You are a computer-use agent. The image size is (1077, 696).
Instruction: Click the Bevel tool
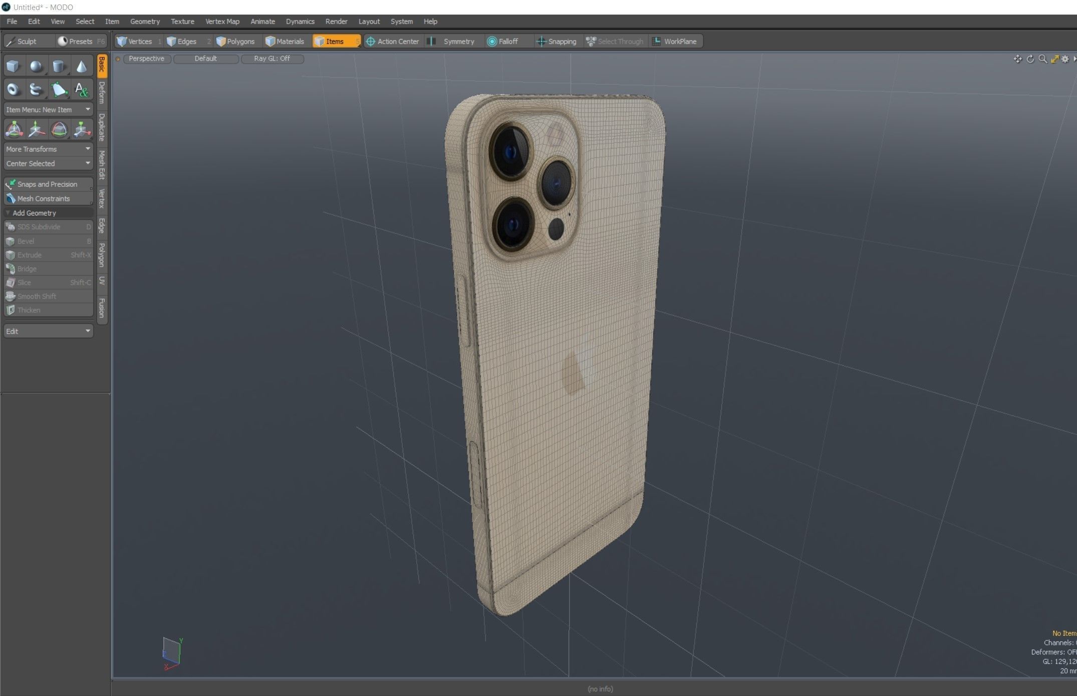point(48,241)
